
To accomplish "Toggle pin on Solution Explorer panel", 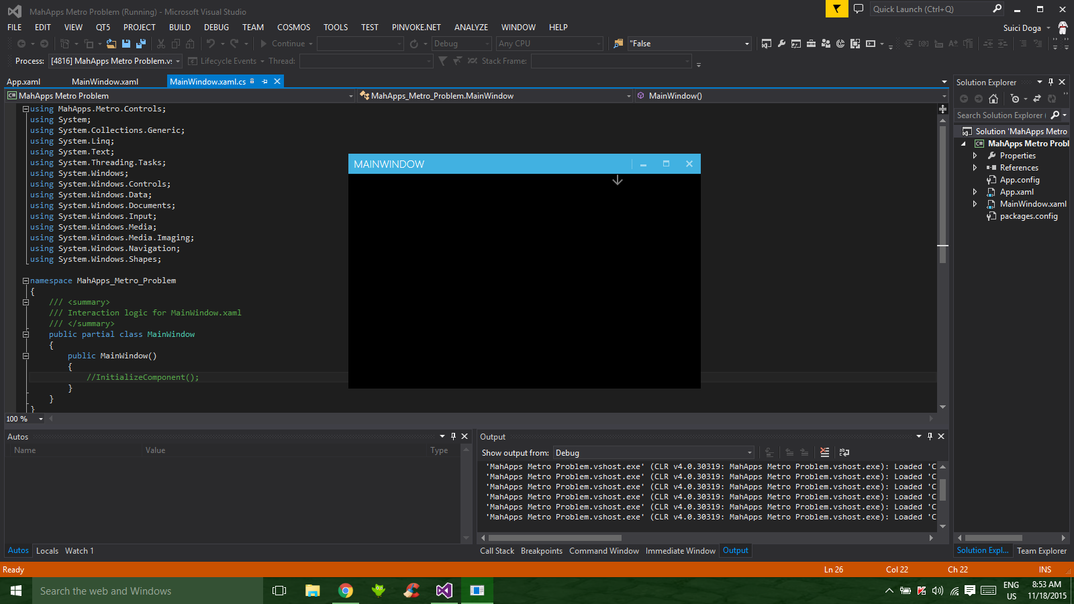I will tap(1051, 82).
